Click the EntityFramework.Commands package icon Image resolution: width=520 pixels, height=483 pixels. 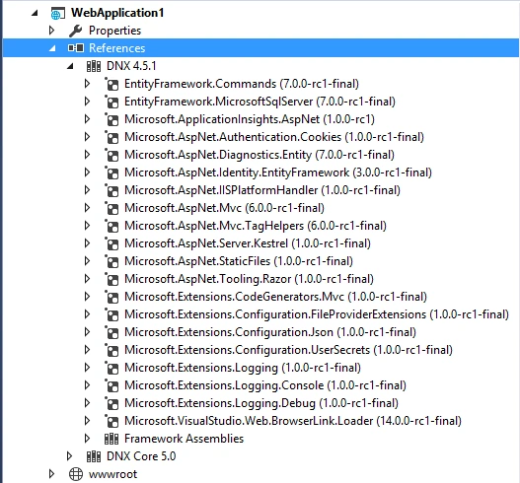111,84
